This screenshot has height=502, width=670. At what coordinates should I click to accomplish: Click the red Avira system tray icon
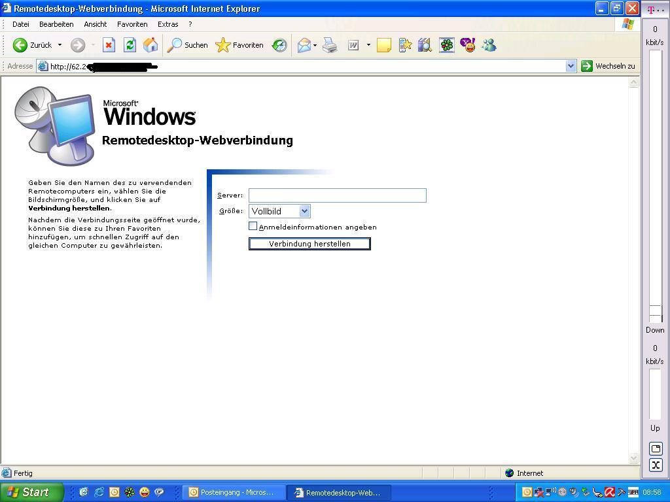[x=610, y=492]
